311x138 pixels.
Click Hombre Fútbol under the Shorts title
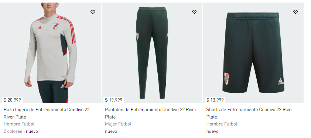[222, 124]
